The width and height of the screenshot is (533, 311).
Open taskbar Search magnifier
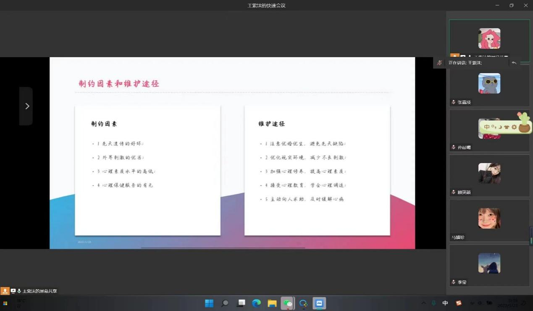point(225,303)
